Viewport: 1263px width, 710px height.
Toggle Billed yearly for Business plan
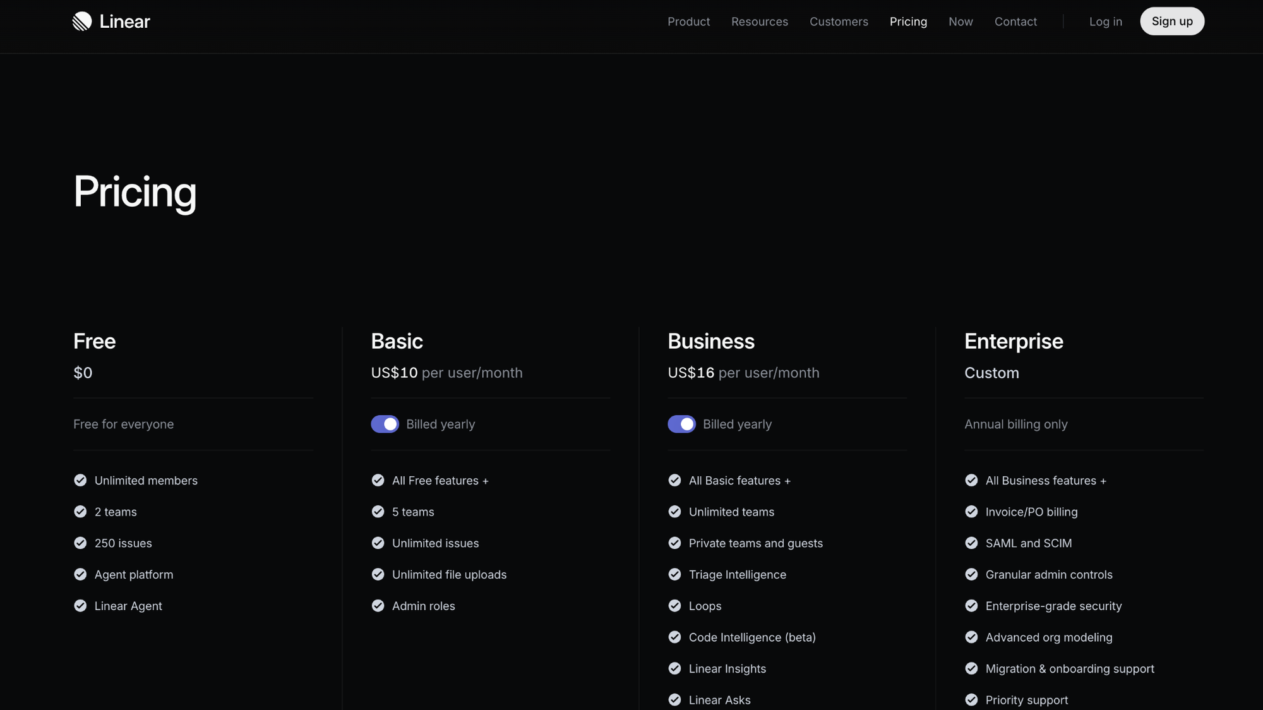coord(681,424)
